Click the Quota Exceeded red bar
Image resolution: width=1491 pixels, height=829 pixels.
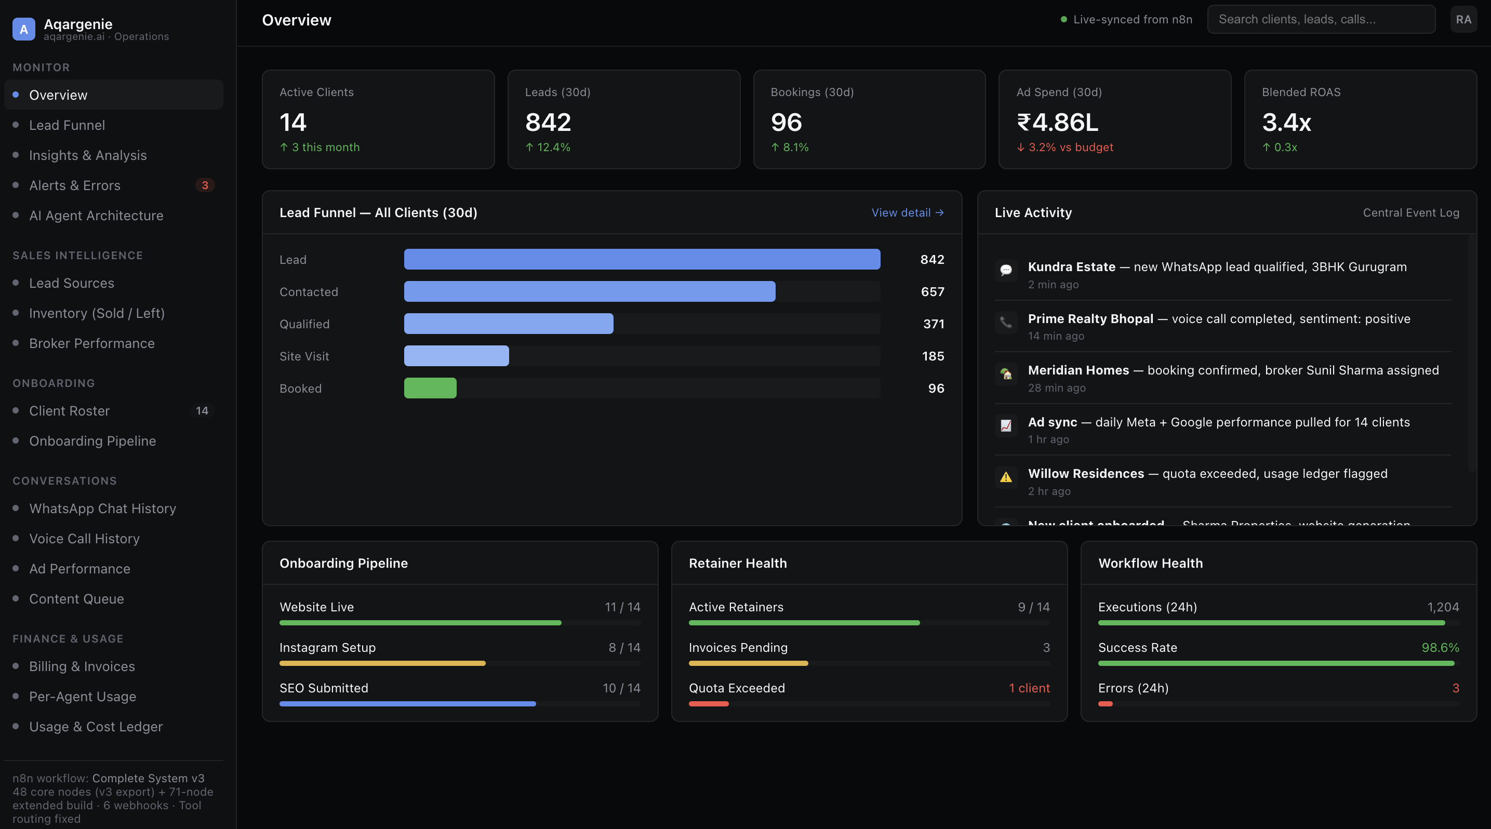coord(709,704)
